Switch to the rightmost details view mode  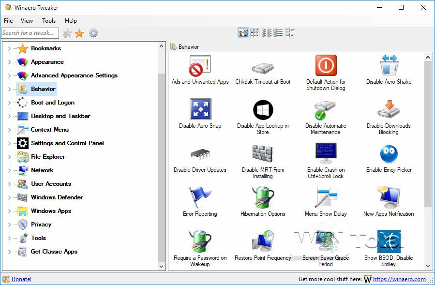(x=290, y=33)
